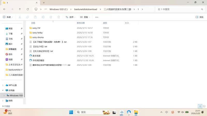Expand the WPS云盘 tree node
This screenshot has height=116, width=207.
3,85
